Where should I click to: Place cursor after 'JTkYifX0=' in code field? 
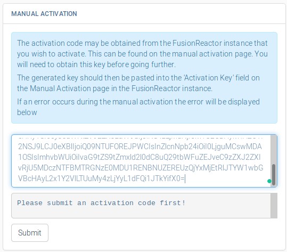tap(185, 178)
